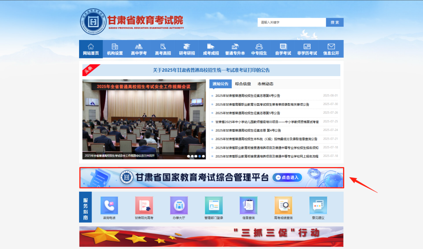
Task: Click the 点击进入 platform entry button
Action: pos(287,178)
